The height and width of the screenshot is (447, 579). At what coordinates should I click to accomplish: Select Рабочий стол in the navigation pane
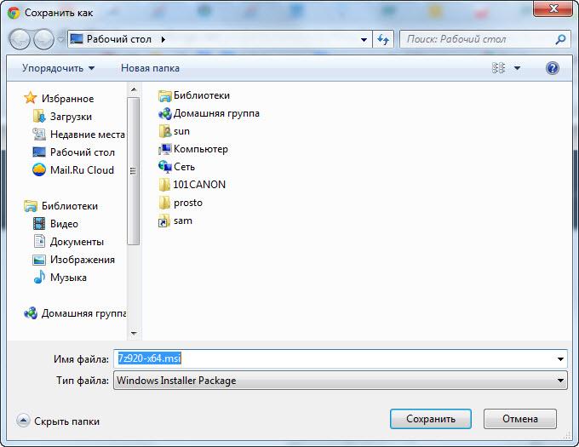tap(83, 152)
